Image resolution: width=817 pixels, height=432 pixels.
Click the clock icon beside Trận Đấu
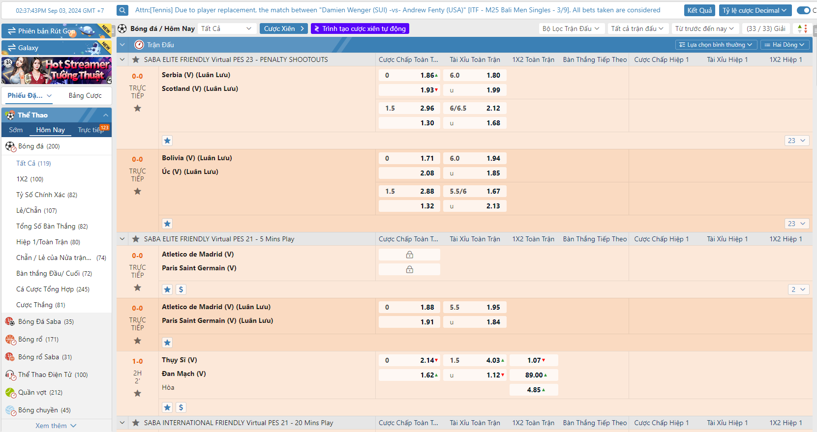click(139, 45)
